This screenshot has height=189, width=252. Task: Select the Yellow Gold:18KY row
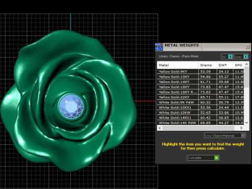click(201, 87)
